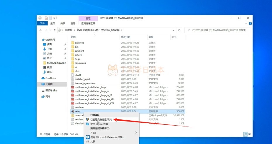This screenshot has height=144, width=272.
Task: Open the bin folder
Action: 77,47
